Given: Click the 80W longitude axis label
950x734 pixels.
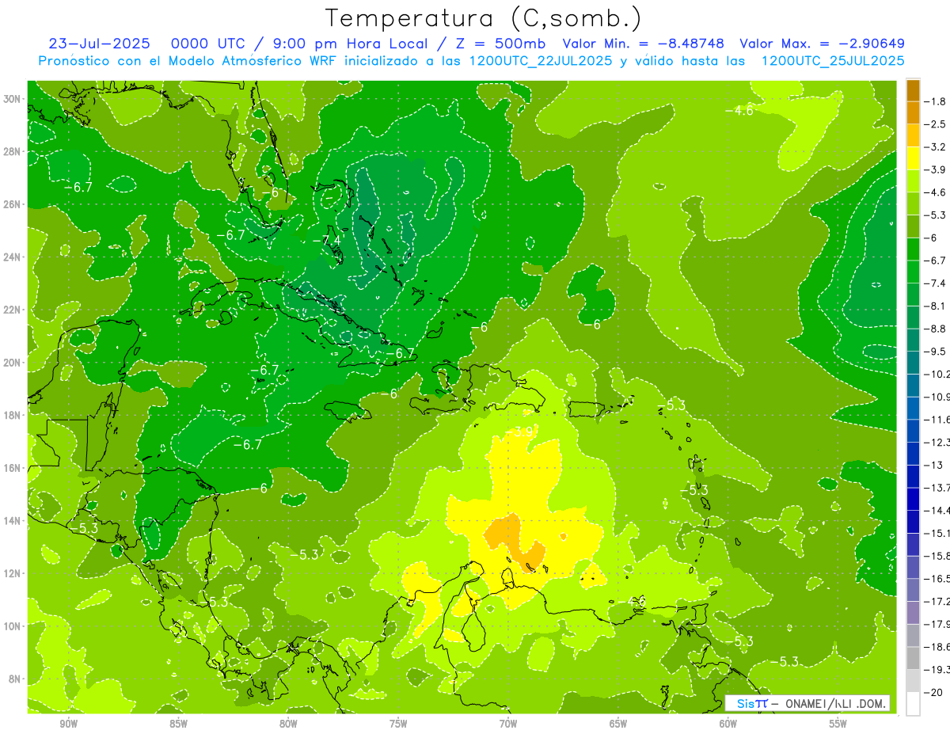Looking at the screenshot, I should pos(288,724).
